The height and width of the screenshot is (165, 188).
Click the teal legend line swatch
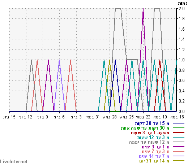179,137
